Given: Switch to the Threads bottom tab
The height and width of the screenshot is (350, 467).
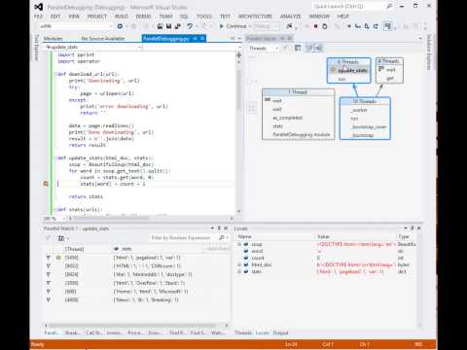Looking at the screenshot, I should pos(243,332).
